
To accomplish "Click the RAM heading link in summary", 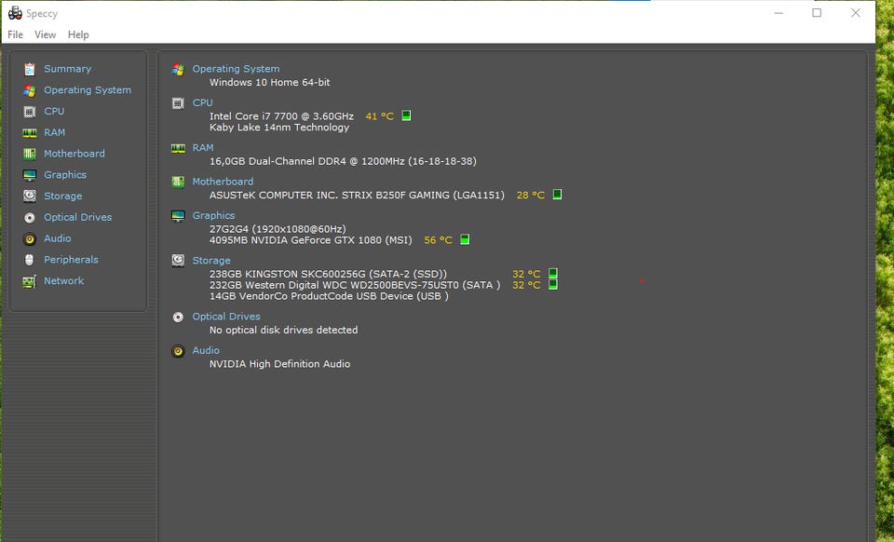I will tap(202, 148).
